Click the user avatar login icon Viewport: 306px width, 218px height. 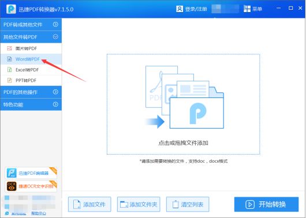[x=180, y=9]
